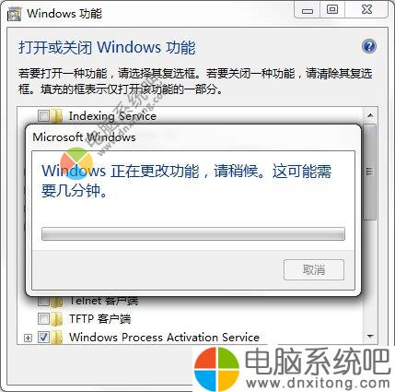Select Windows Process Activation Service entry
The height and width of the screenshot is (392, 395).
164,338
